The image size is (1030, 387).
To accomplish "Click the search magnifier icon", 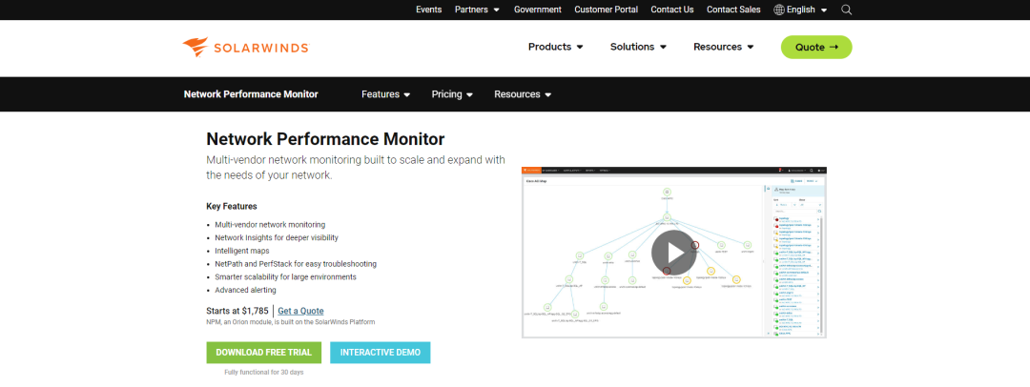I will tap(846, 10).
